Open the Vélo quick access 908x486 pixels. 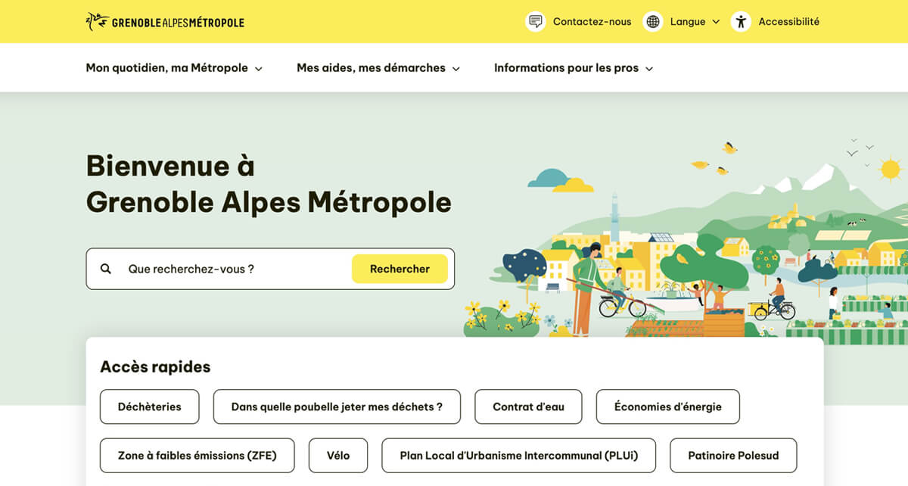pos(338,455)
